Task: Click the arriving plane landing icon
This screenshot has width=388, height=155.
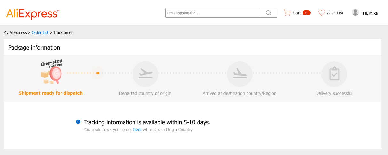Action: (239, 74)
